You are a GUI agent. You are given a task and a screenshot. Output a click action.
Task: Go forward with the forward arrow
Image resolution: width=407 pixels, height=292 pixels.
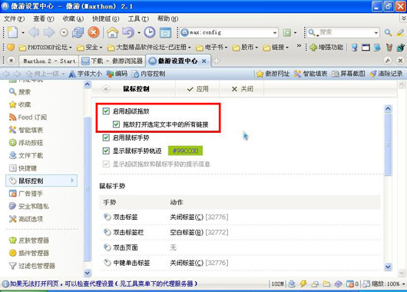[49, 32]
